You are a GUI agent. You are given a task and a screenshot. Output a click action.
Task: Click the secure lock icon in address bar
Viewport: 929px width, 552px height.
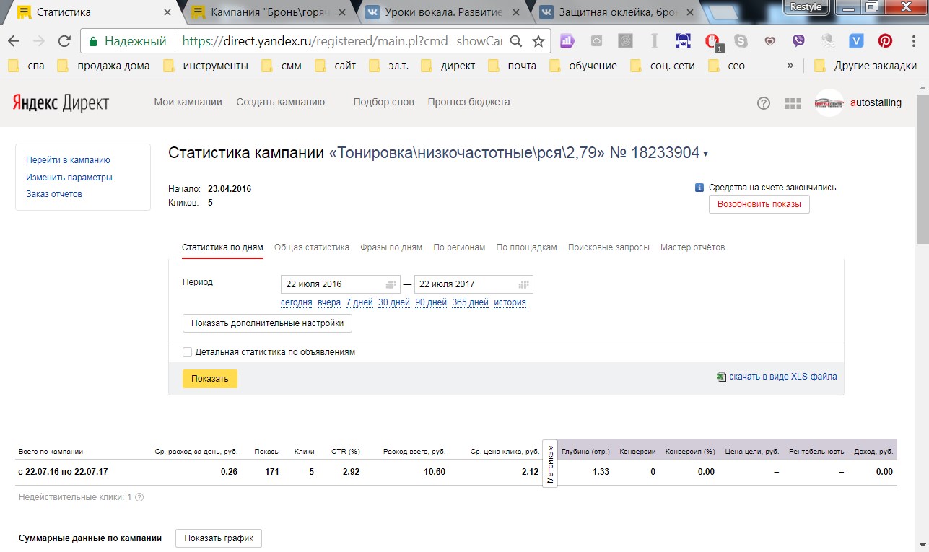click(92, 41)
